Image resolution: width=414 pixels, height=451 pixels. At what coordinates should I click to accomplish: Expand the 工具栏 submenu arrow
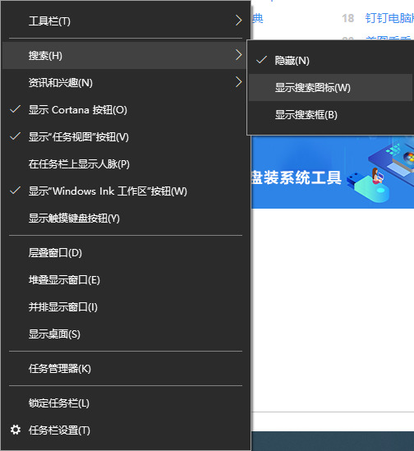(x=238, y=21)
